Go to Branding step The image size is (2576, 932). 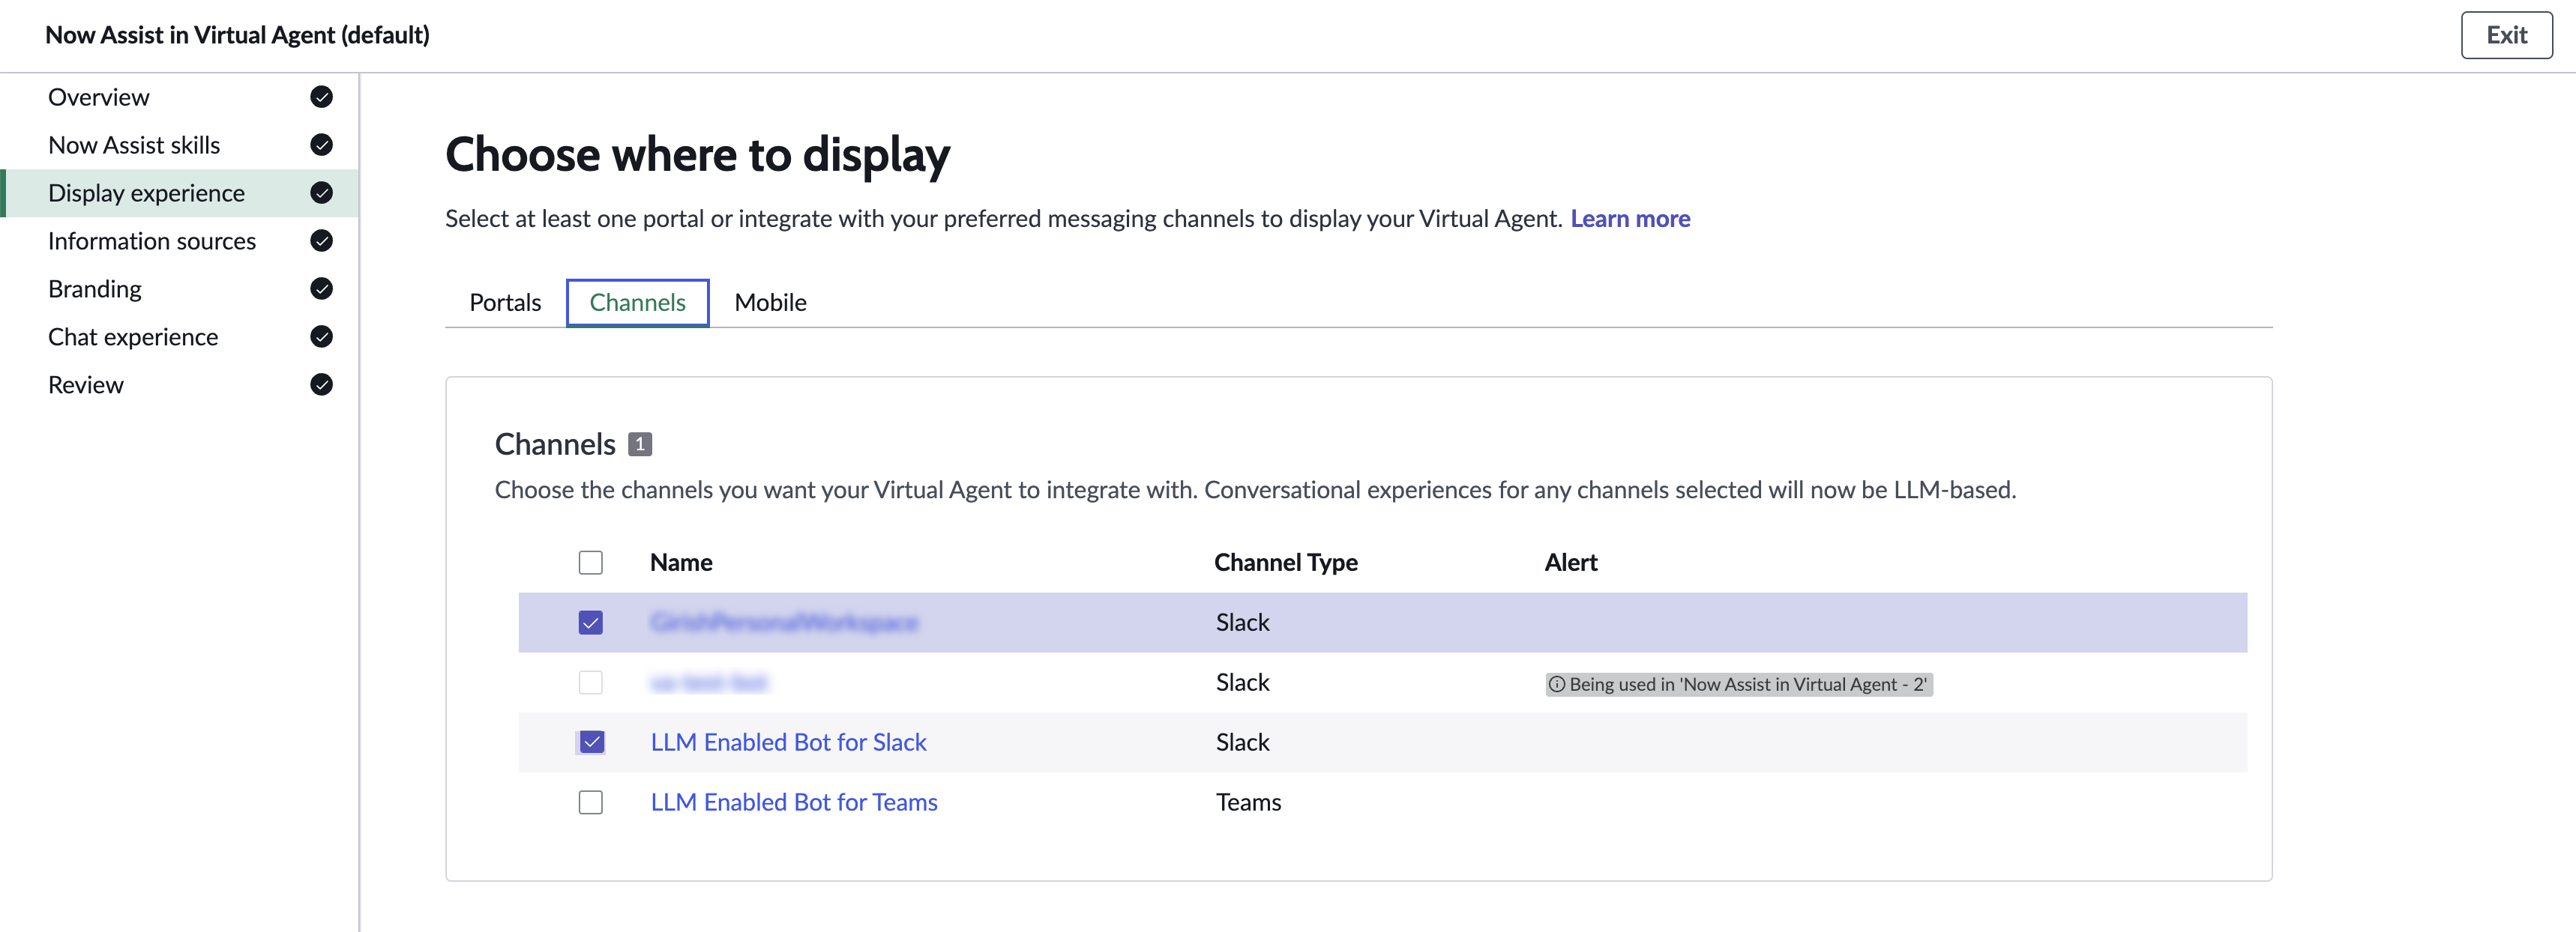coord(180,288)
